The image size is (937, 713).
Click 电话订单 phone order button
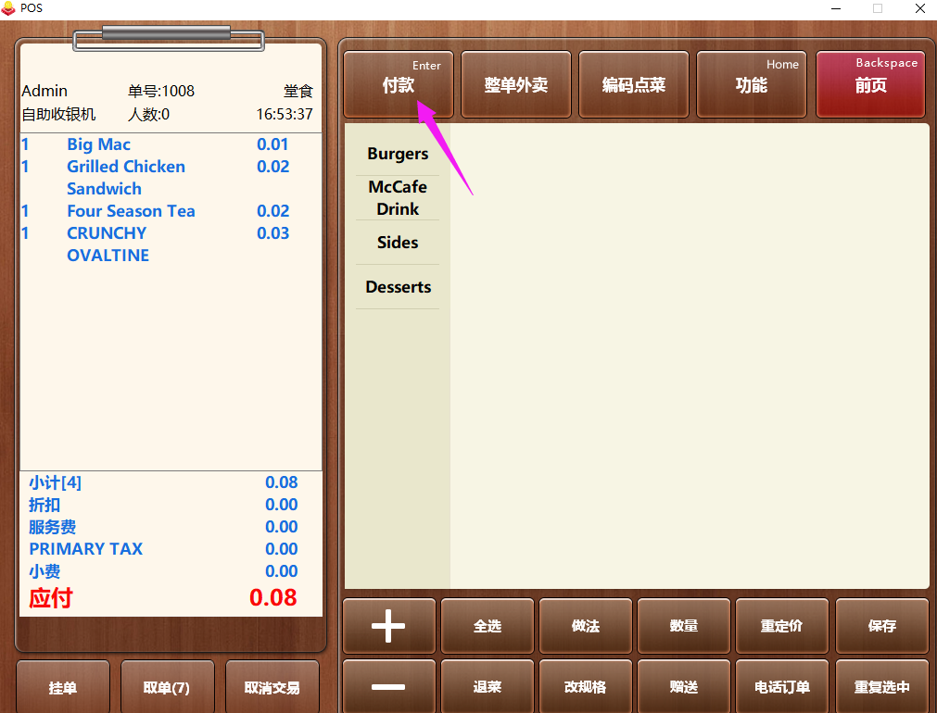tap(782, 687)
